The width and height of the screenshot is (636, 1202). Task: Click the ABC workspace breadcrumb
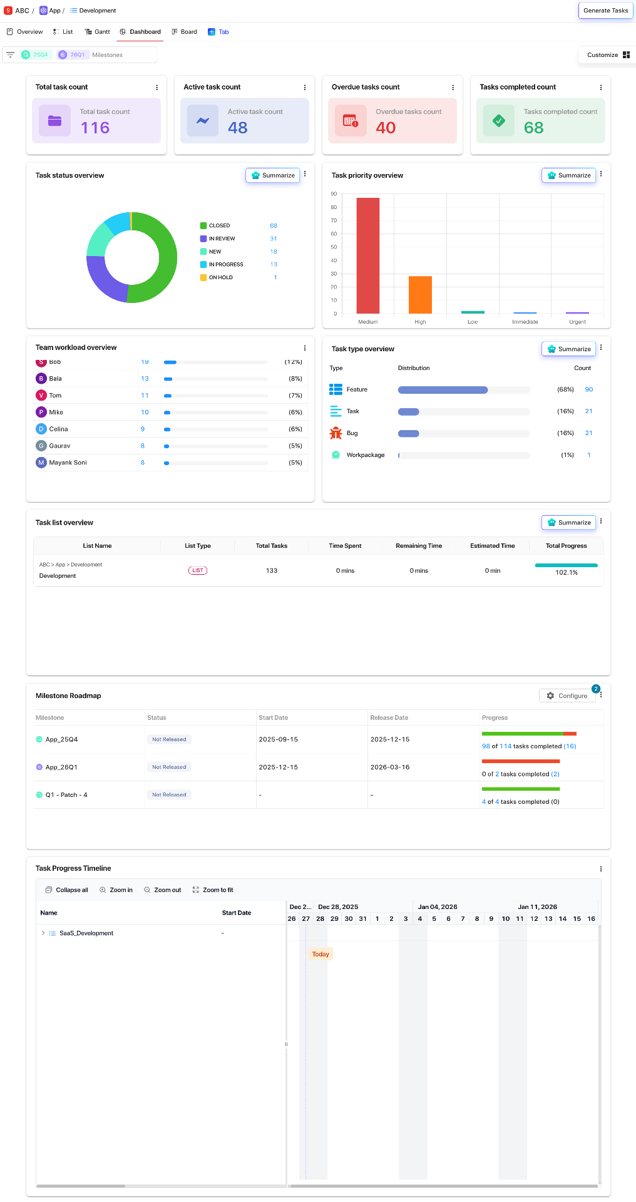17,11
